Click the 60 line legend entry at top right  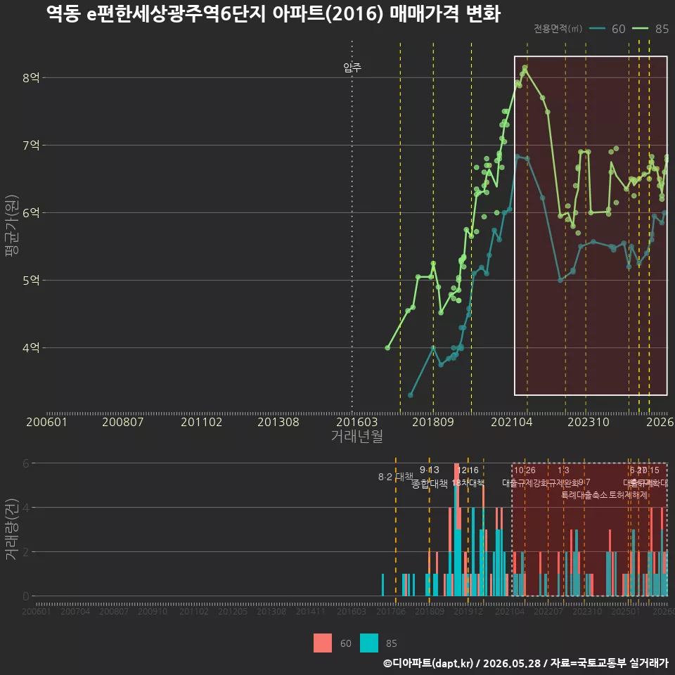tap(607, 29)
